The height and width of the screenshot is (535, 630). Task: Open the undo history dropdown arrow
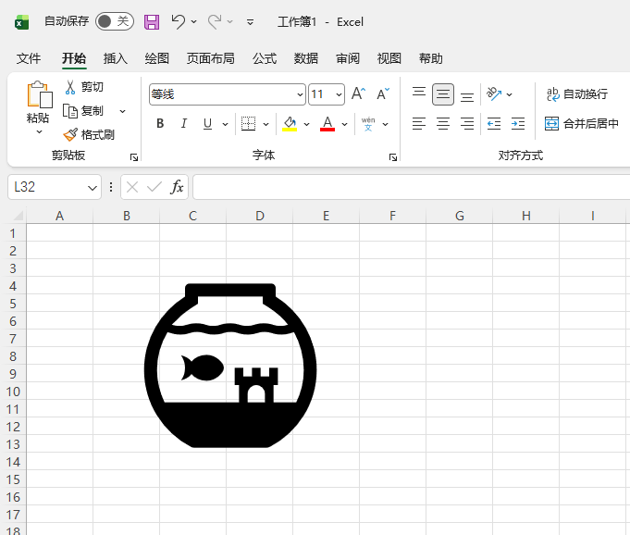(x=194, y=21)
